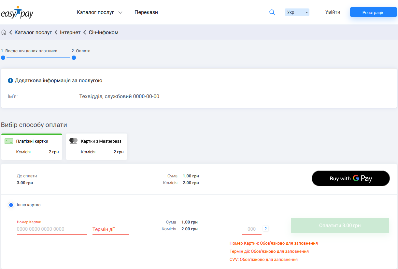Click the Інтернет breadcrumb link

(x=70, y=32)
